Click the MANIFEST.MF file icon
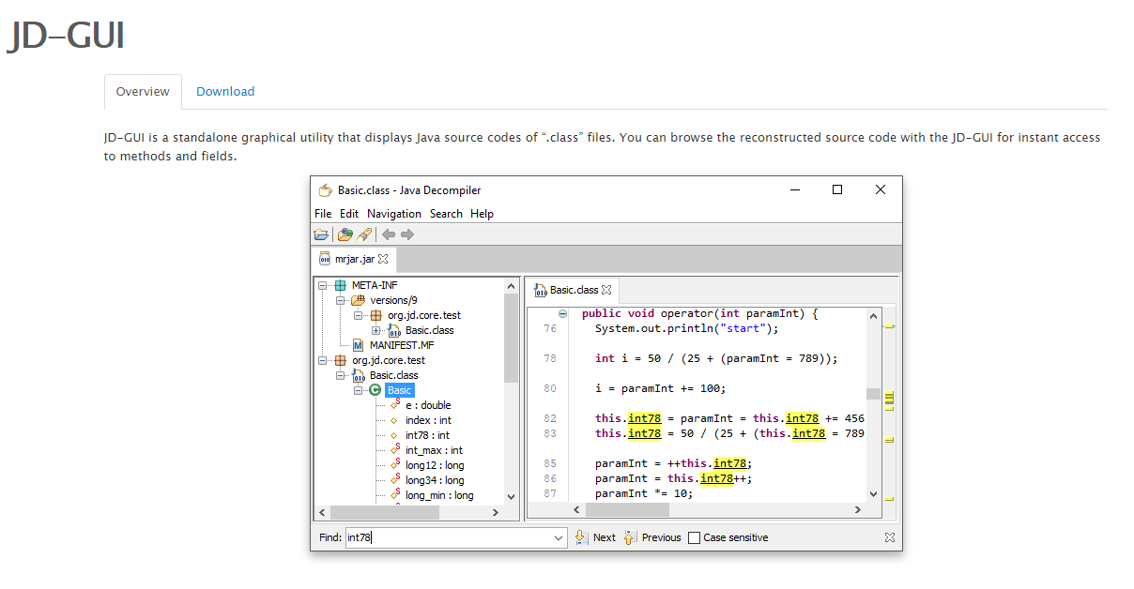 point(358,345)
